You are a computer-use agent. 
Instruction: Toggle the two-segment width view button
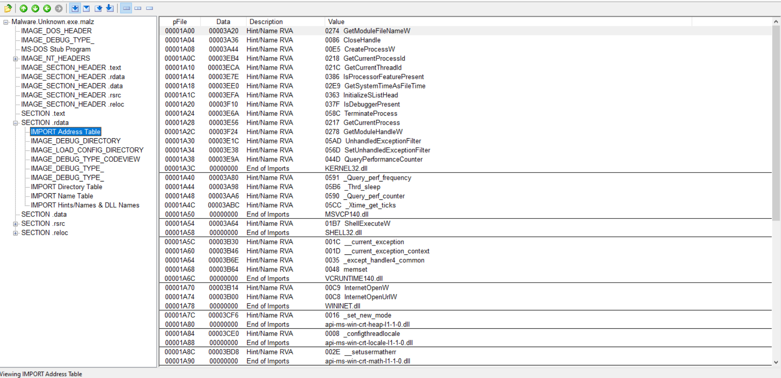(138, 8)
